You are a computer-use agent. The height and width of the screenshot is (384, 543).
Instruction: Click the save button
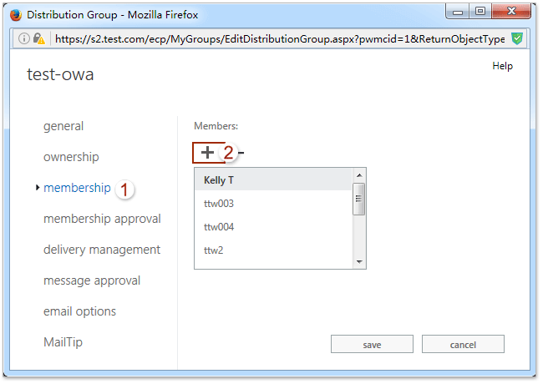click(372, 344)
